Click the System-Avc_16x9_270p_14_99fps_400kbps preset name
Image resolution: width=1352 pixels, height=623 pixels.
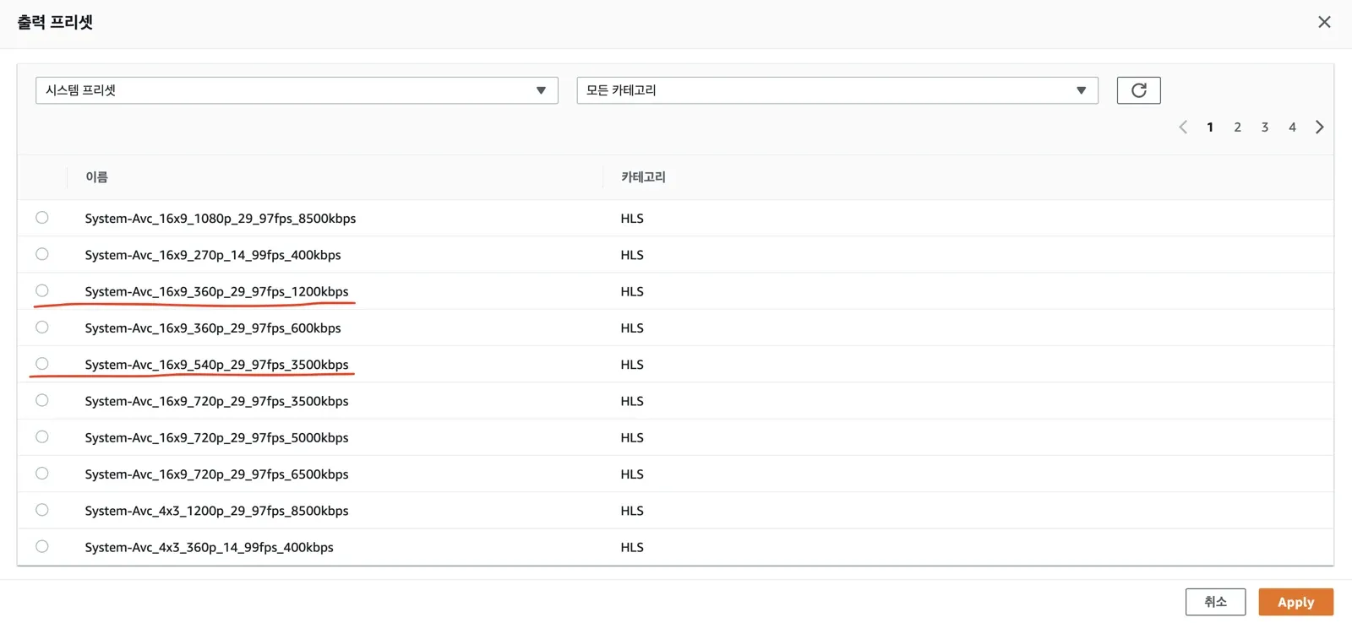213,255
